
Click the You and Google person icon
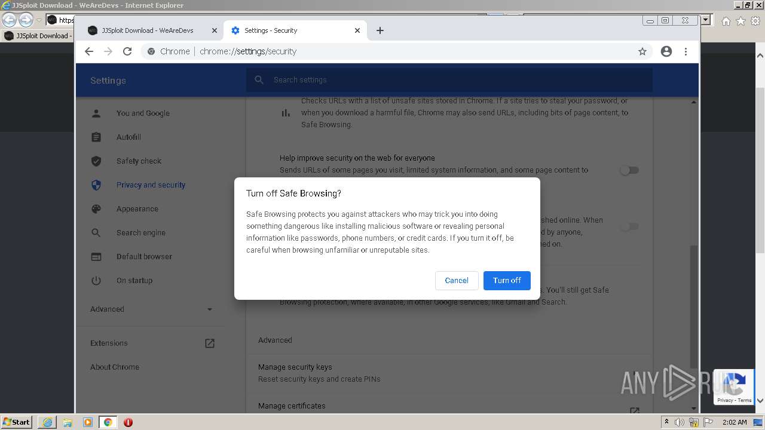point(96,113)
